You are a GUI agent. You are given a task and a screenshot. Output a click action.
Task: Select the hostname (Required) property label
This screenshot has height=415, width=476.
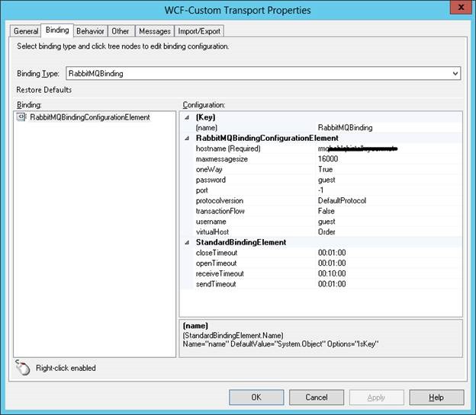point(228,148)
